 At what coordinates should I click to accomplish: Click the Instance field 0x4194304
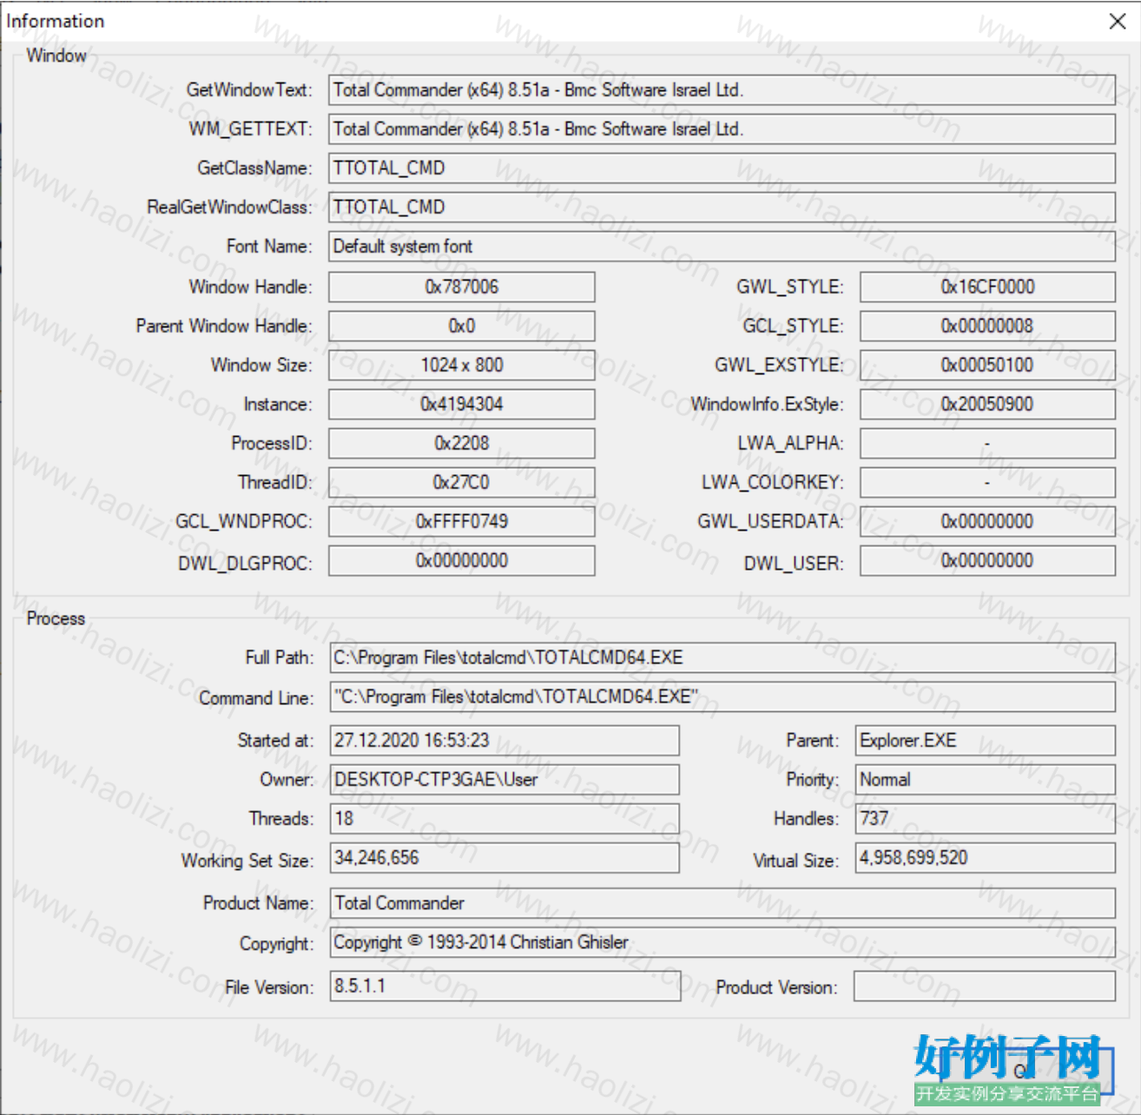[462, 405]
